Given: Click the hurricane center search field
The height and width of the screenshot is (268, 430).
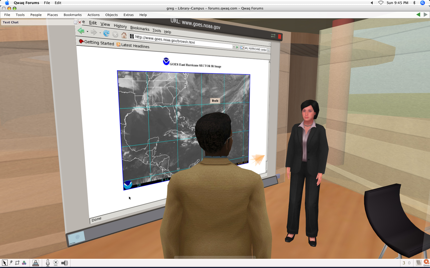Looking at the screenshot, I should click(x=256, y=49).
